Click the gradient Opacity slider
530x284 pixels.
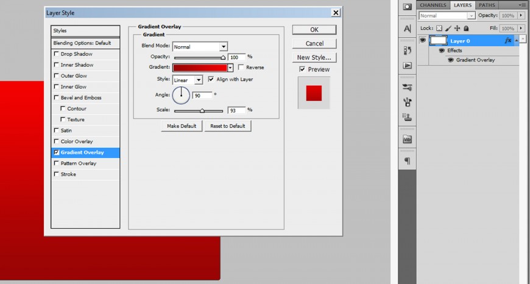point(199,58)
